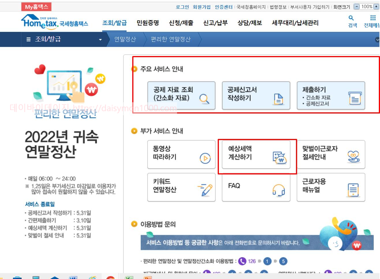Open the 민원증명 menu

148,23
